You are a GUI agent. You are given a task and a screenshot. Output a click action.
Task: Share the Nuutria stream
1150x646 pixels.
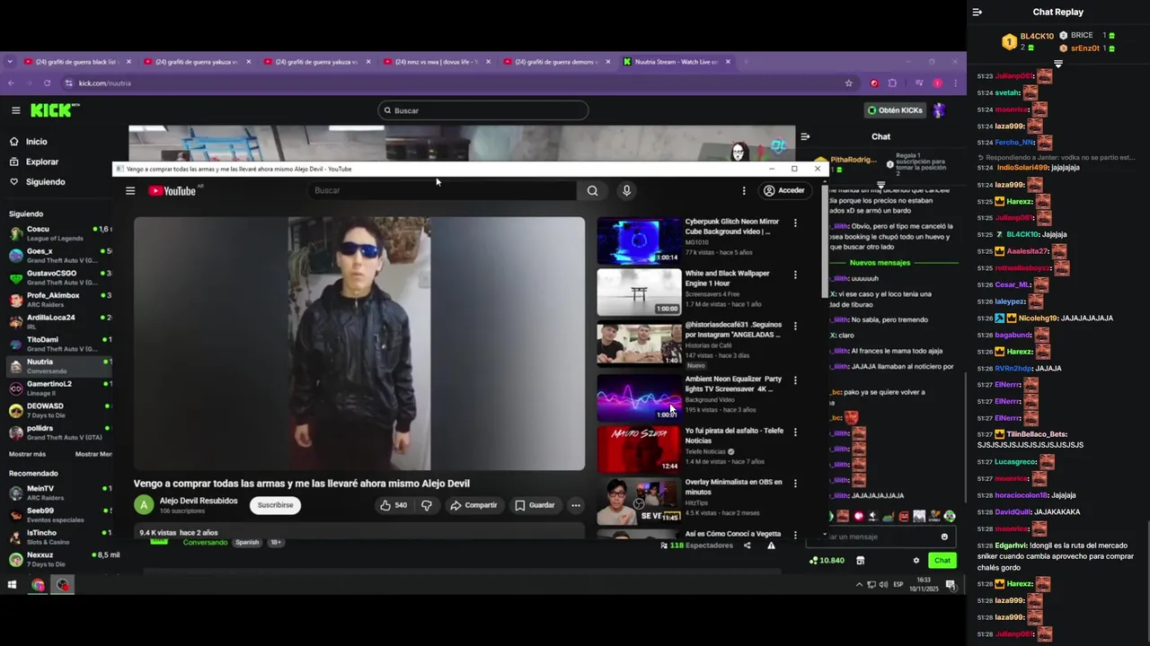click(x=747, y=546)
